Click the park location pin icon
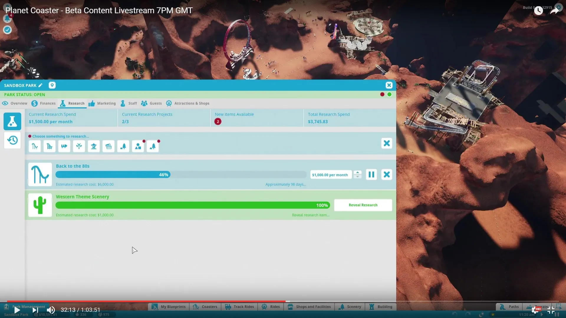The width and height of the screenshot is (566, 318). point(52,85)
